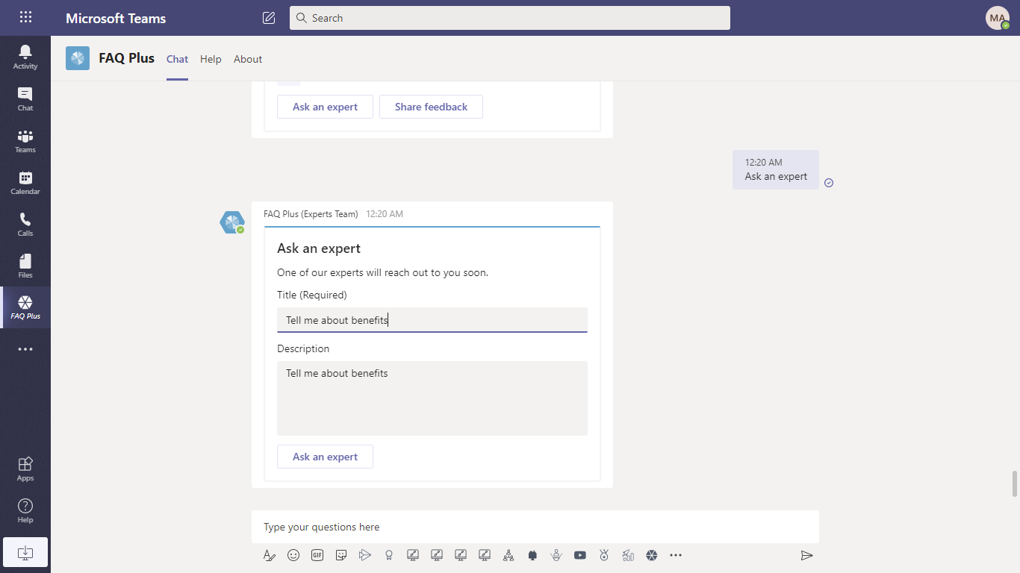Open the YouTube app icon
Image resolution: width=1020 pixels, height=573 pixels.
click(580, 555)
